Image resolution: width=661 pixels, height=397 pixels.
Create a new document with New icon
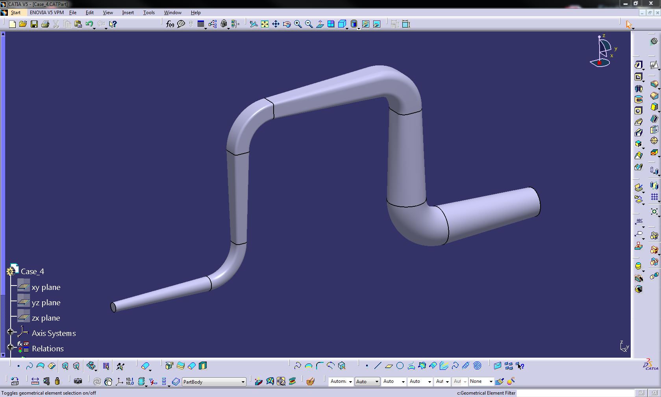[x=12, y=24]
